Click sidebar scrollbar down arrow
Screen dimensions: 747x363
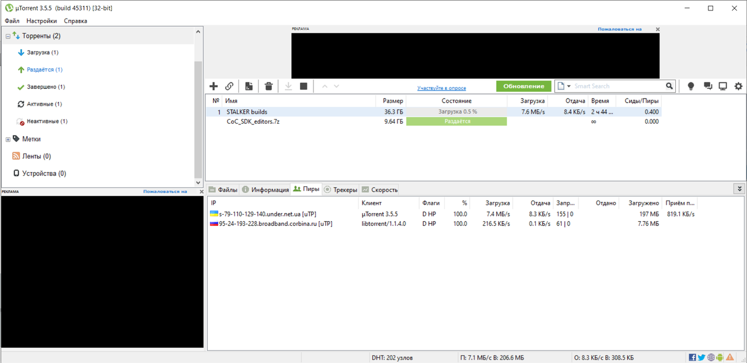click(198, 183)
